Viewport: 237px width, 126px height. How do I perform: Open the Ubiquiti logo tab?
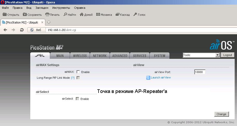(40, 56)
